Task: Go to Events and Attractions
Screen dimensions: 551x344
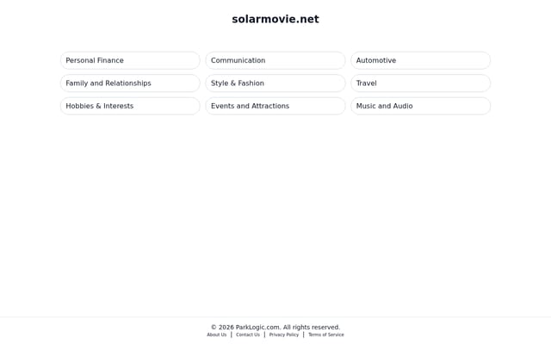Action: (x=275, y=106)
